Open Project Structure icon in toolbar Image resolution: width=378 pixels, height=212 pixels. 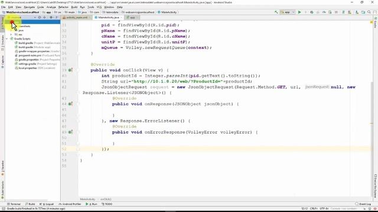coord(363,12)
